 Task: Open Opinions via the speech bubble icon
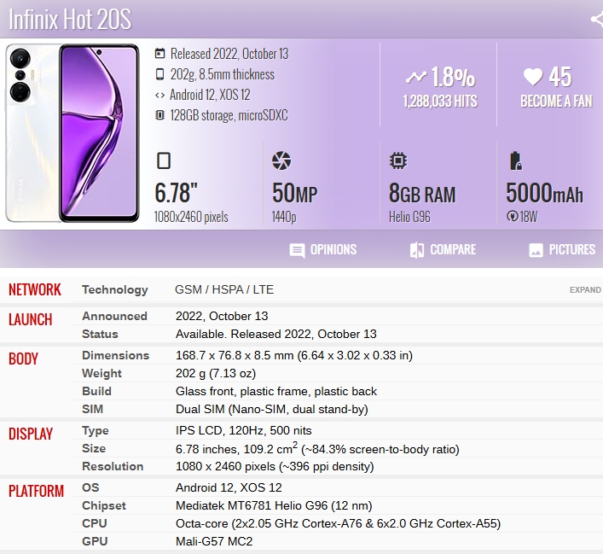pos(297,250)
